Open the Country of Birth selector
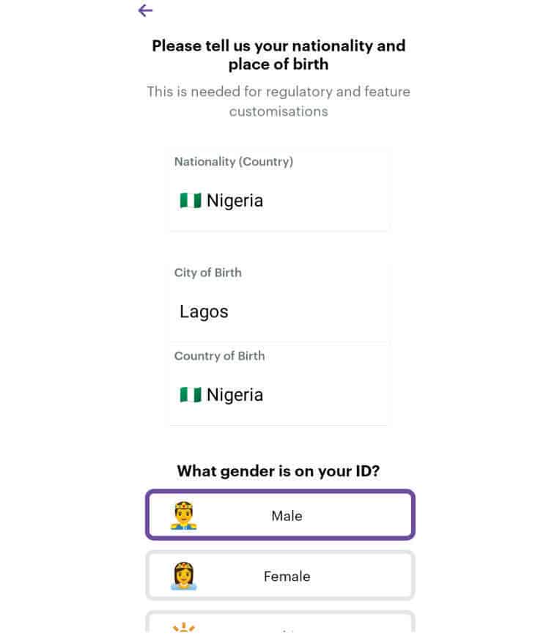This screenshot has width=557, height=636. (278, 384)
